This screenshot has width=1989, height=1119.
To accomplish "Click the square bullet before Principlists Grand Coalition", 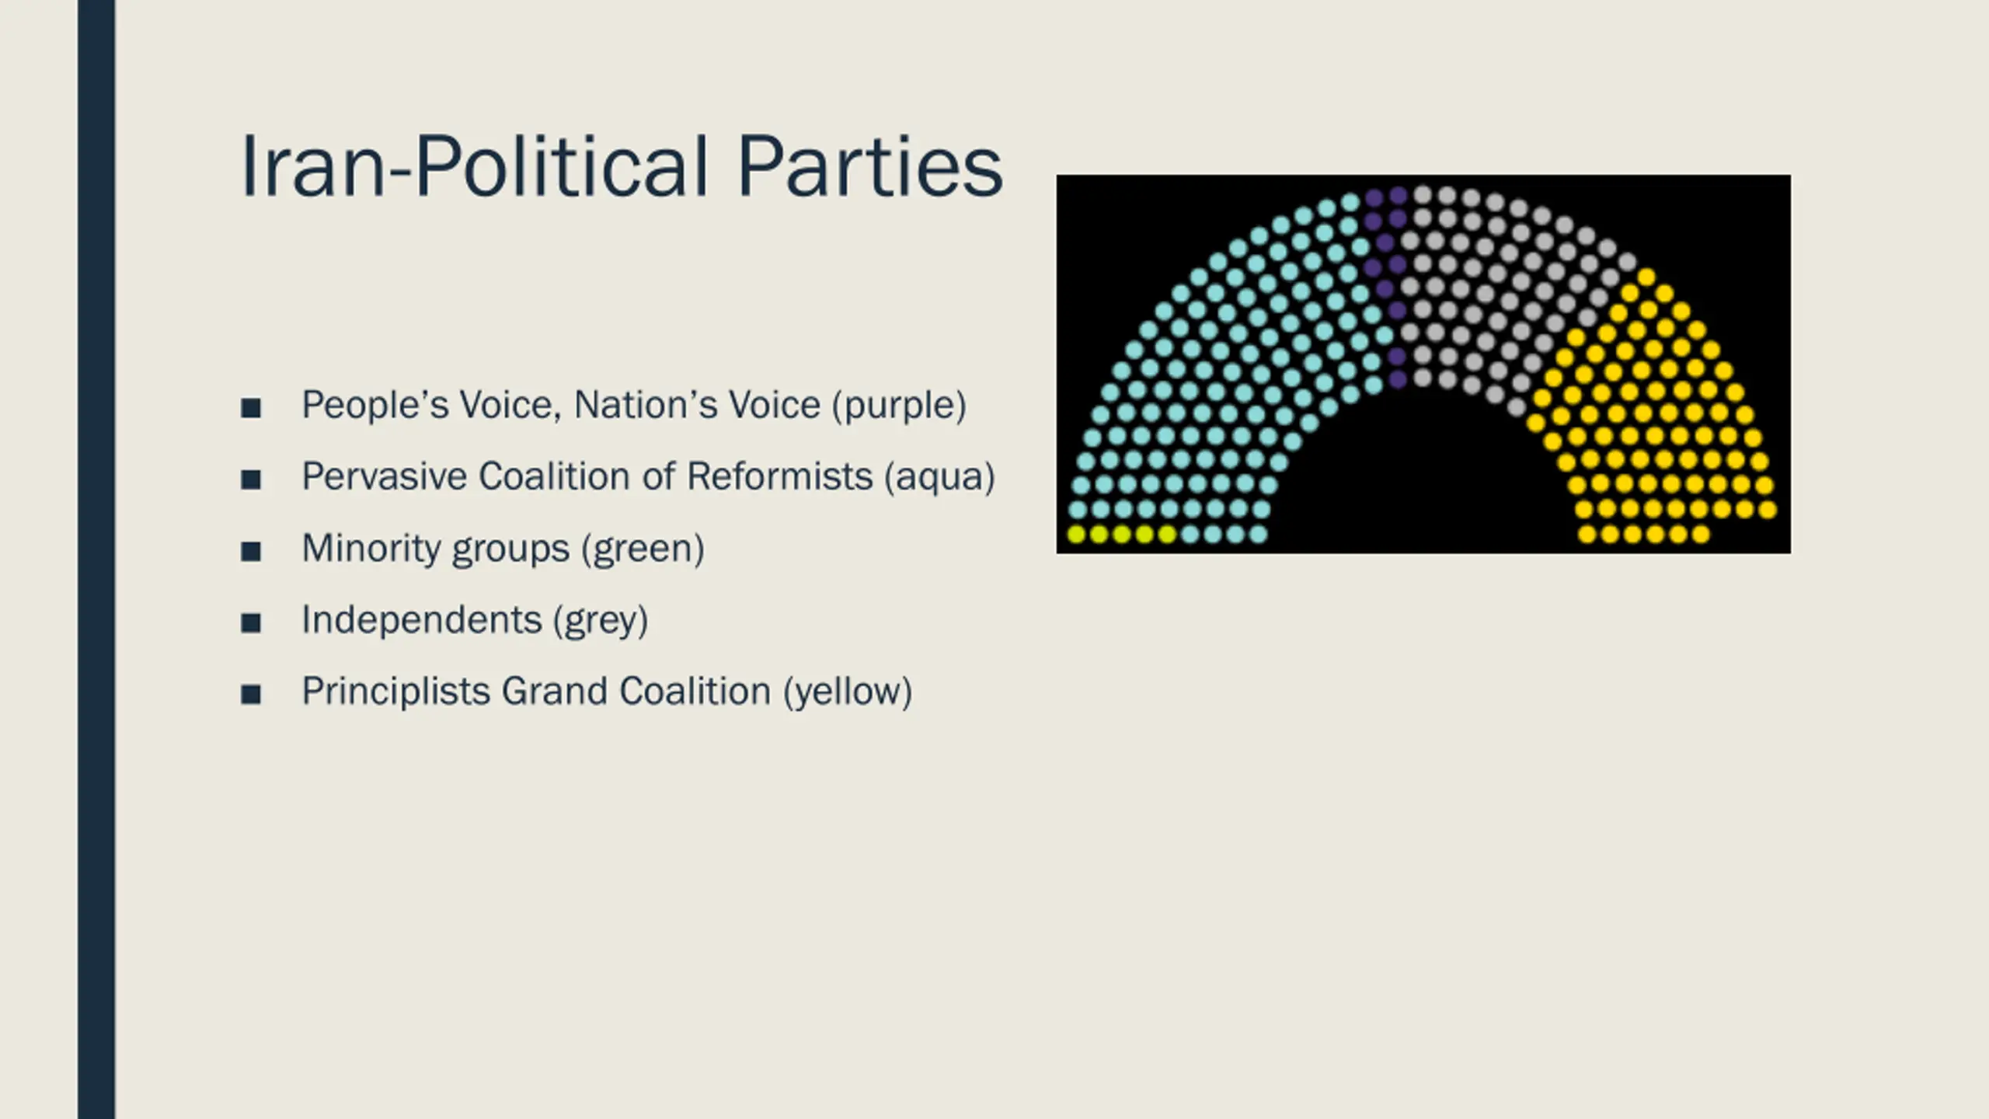I will (251, 695).
